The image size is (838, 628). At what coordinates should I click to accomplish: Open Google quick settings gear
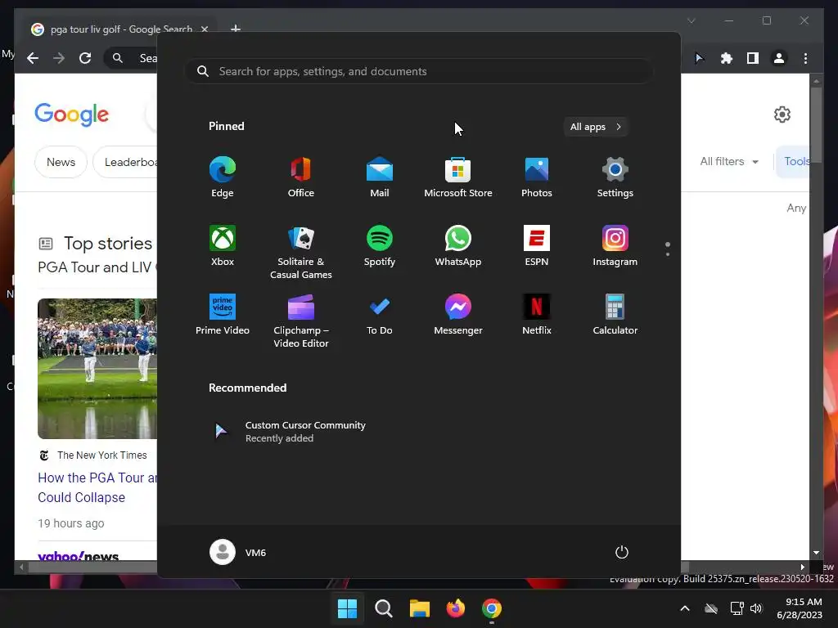tap(782, 114)
